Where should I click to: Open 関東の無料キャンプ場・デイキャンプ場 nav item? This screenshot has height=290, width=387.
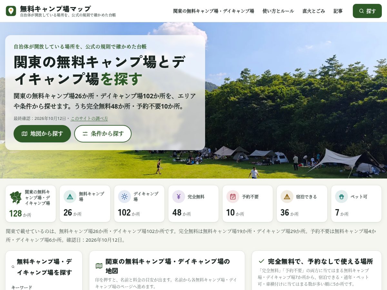(213, 11)
